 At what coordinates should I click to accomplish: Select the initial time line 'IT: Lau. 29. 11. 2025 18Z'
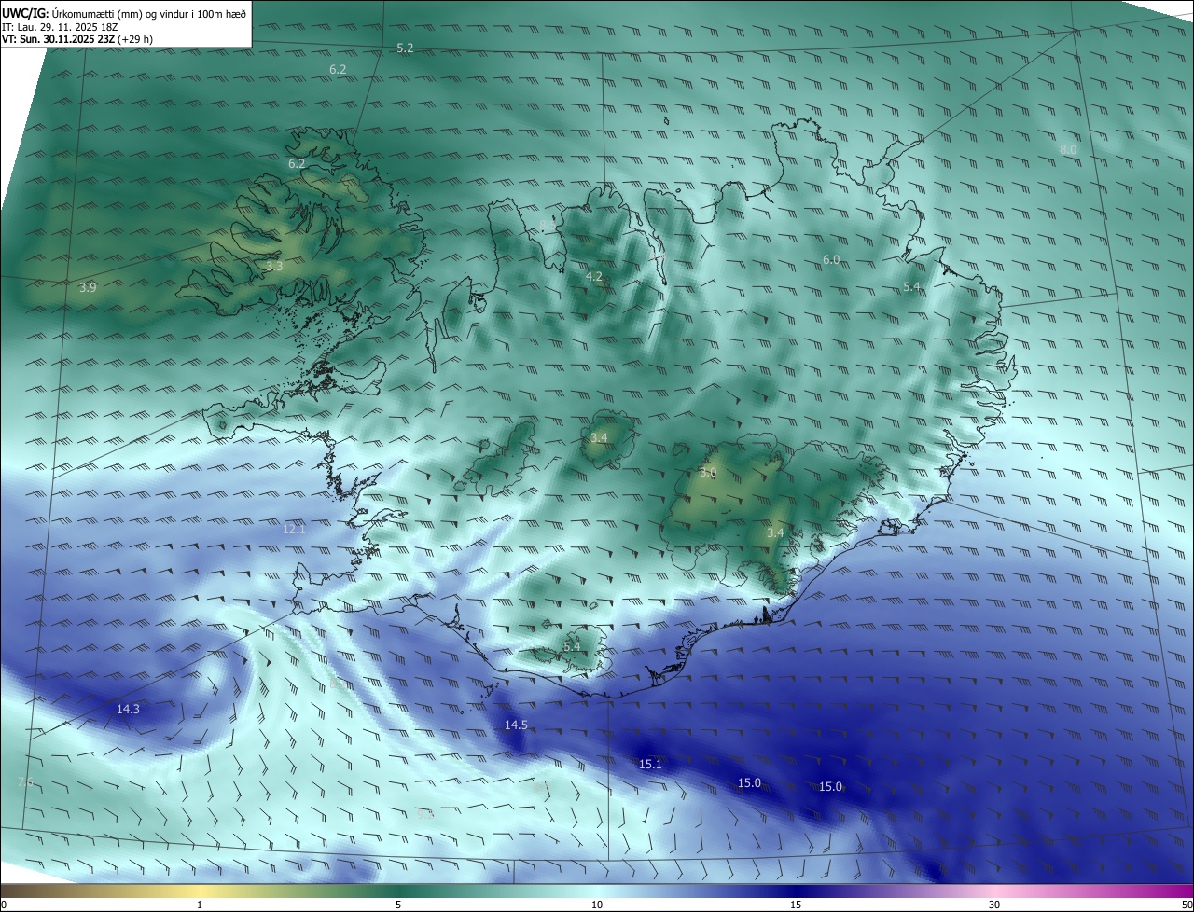(60, 27)
